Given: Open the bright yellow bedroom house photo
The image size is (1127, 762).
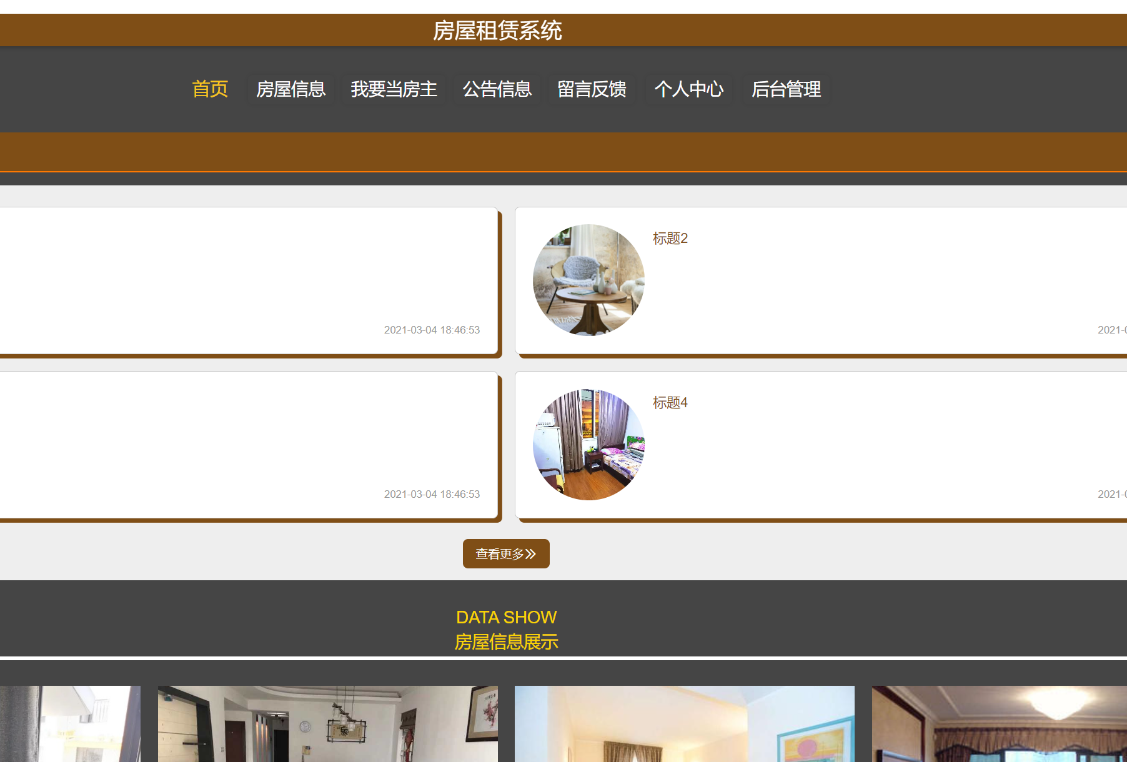Looking at the screenshot, I should point(685,724).
